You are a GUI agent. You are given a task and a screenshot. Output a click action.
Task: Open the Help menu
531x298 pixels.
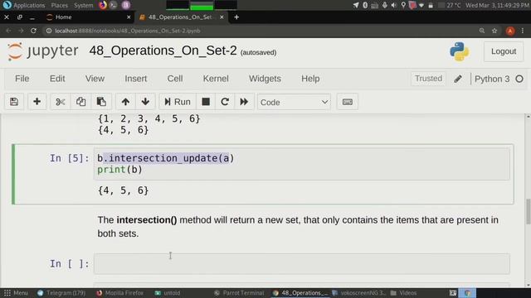(310, 79)
